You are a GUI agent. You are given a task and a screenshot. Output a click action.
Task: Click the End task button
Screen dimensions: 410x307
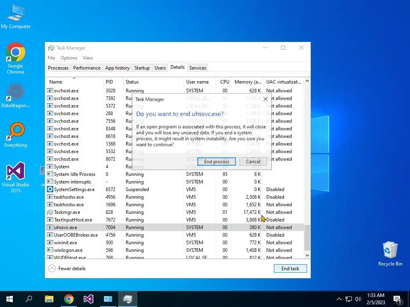[290, 268]
